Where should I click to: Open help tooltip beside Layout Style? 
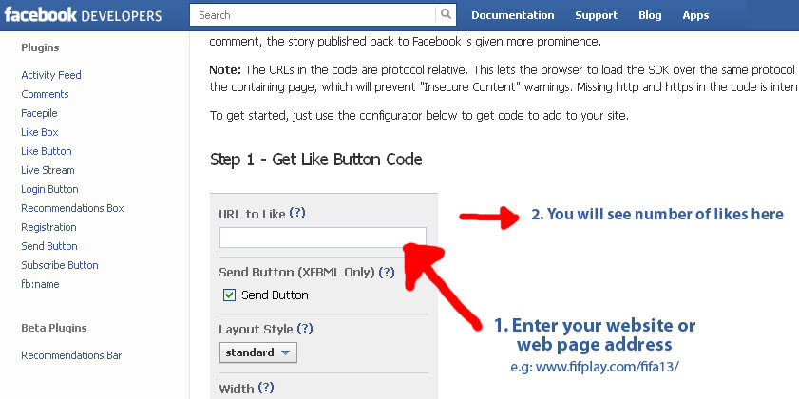click(x=305, y=329)
